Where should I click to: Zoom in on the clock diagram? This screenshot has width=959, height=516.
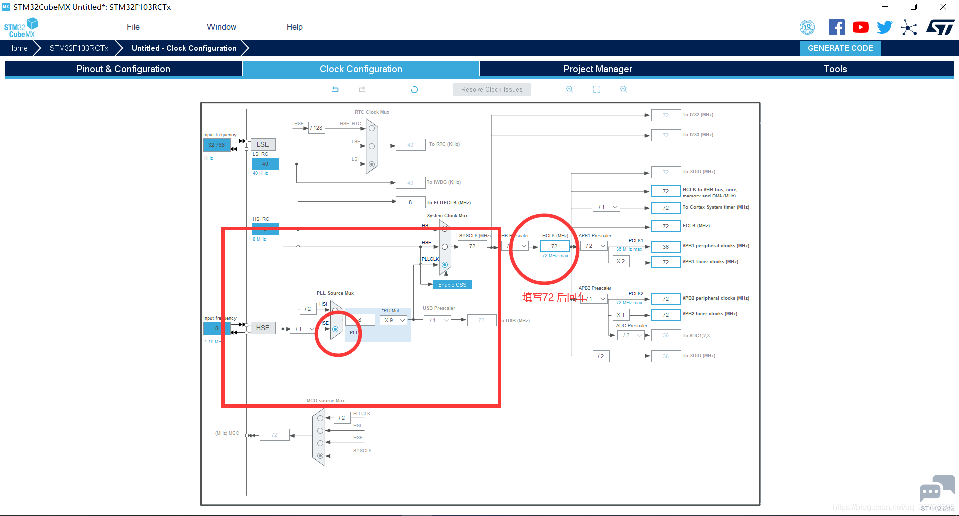570,89
